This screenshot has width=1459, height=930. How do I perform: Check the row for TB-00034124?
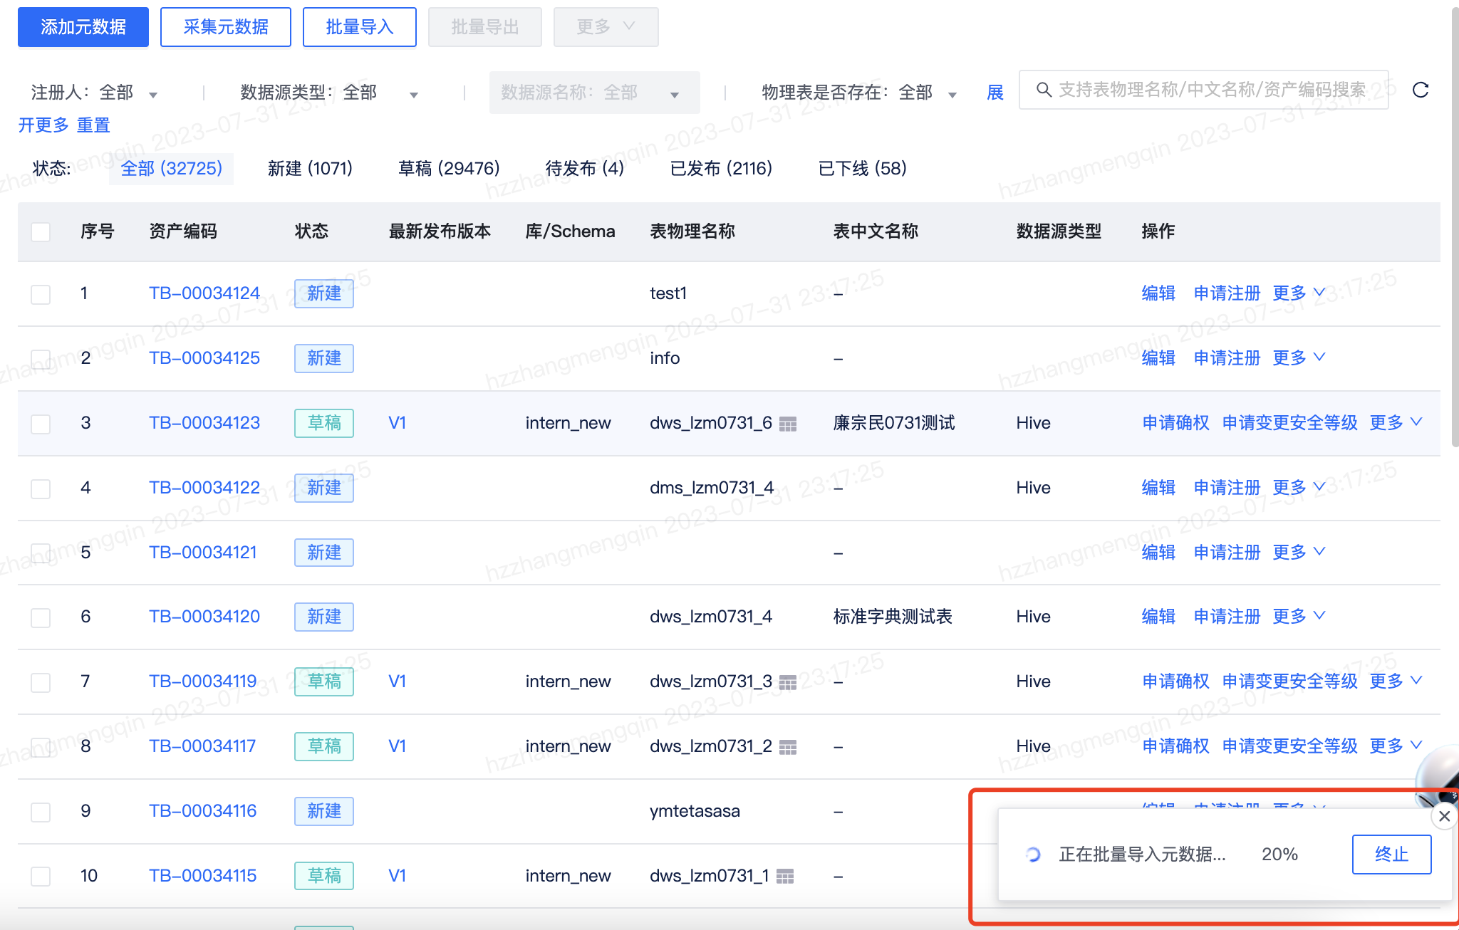tap(41, 294)
